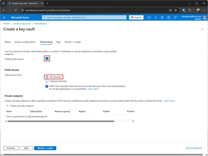Open portal settings gear

162,17
